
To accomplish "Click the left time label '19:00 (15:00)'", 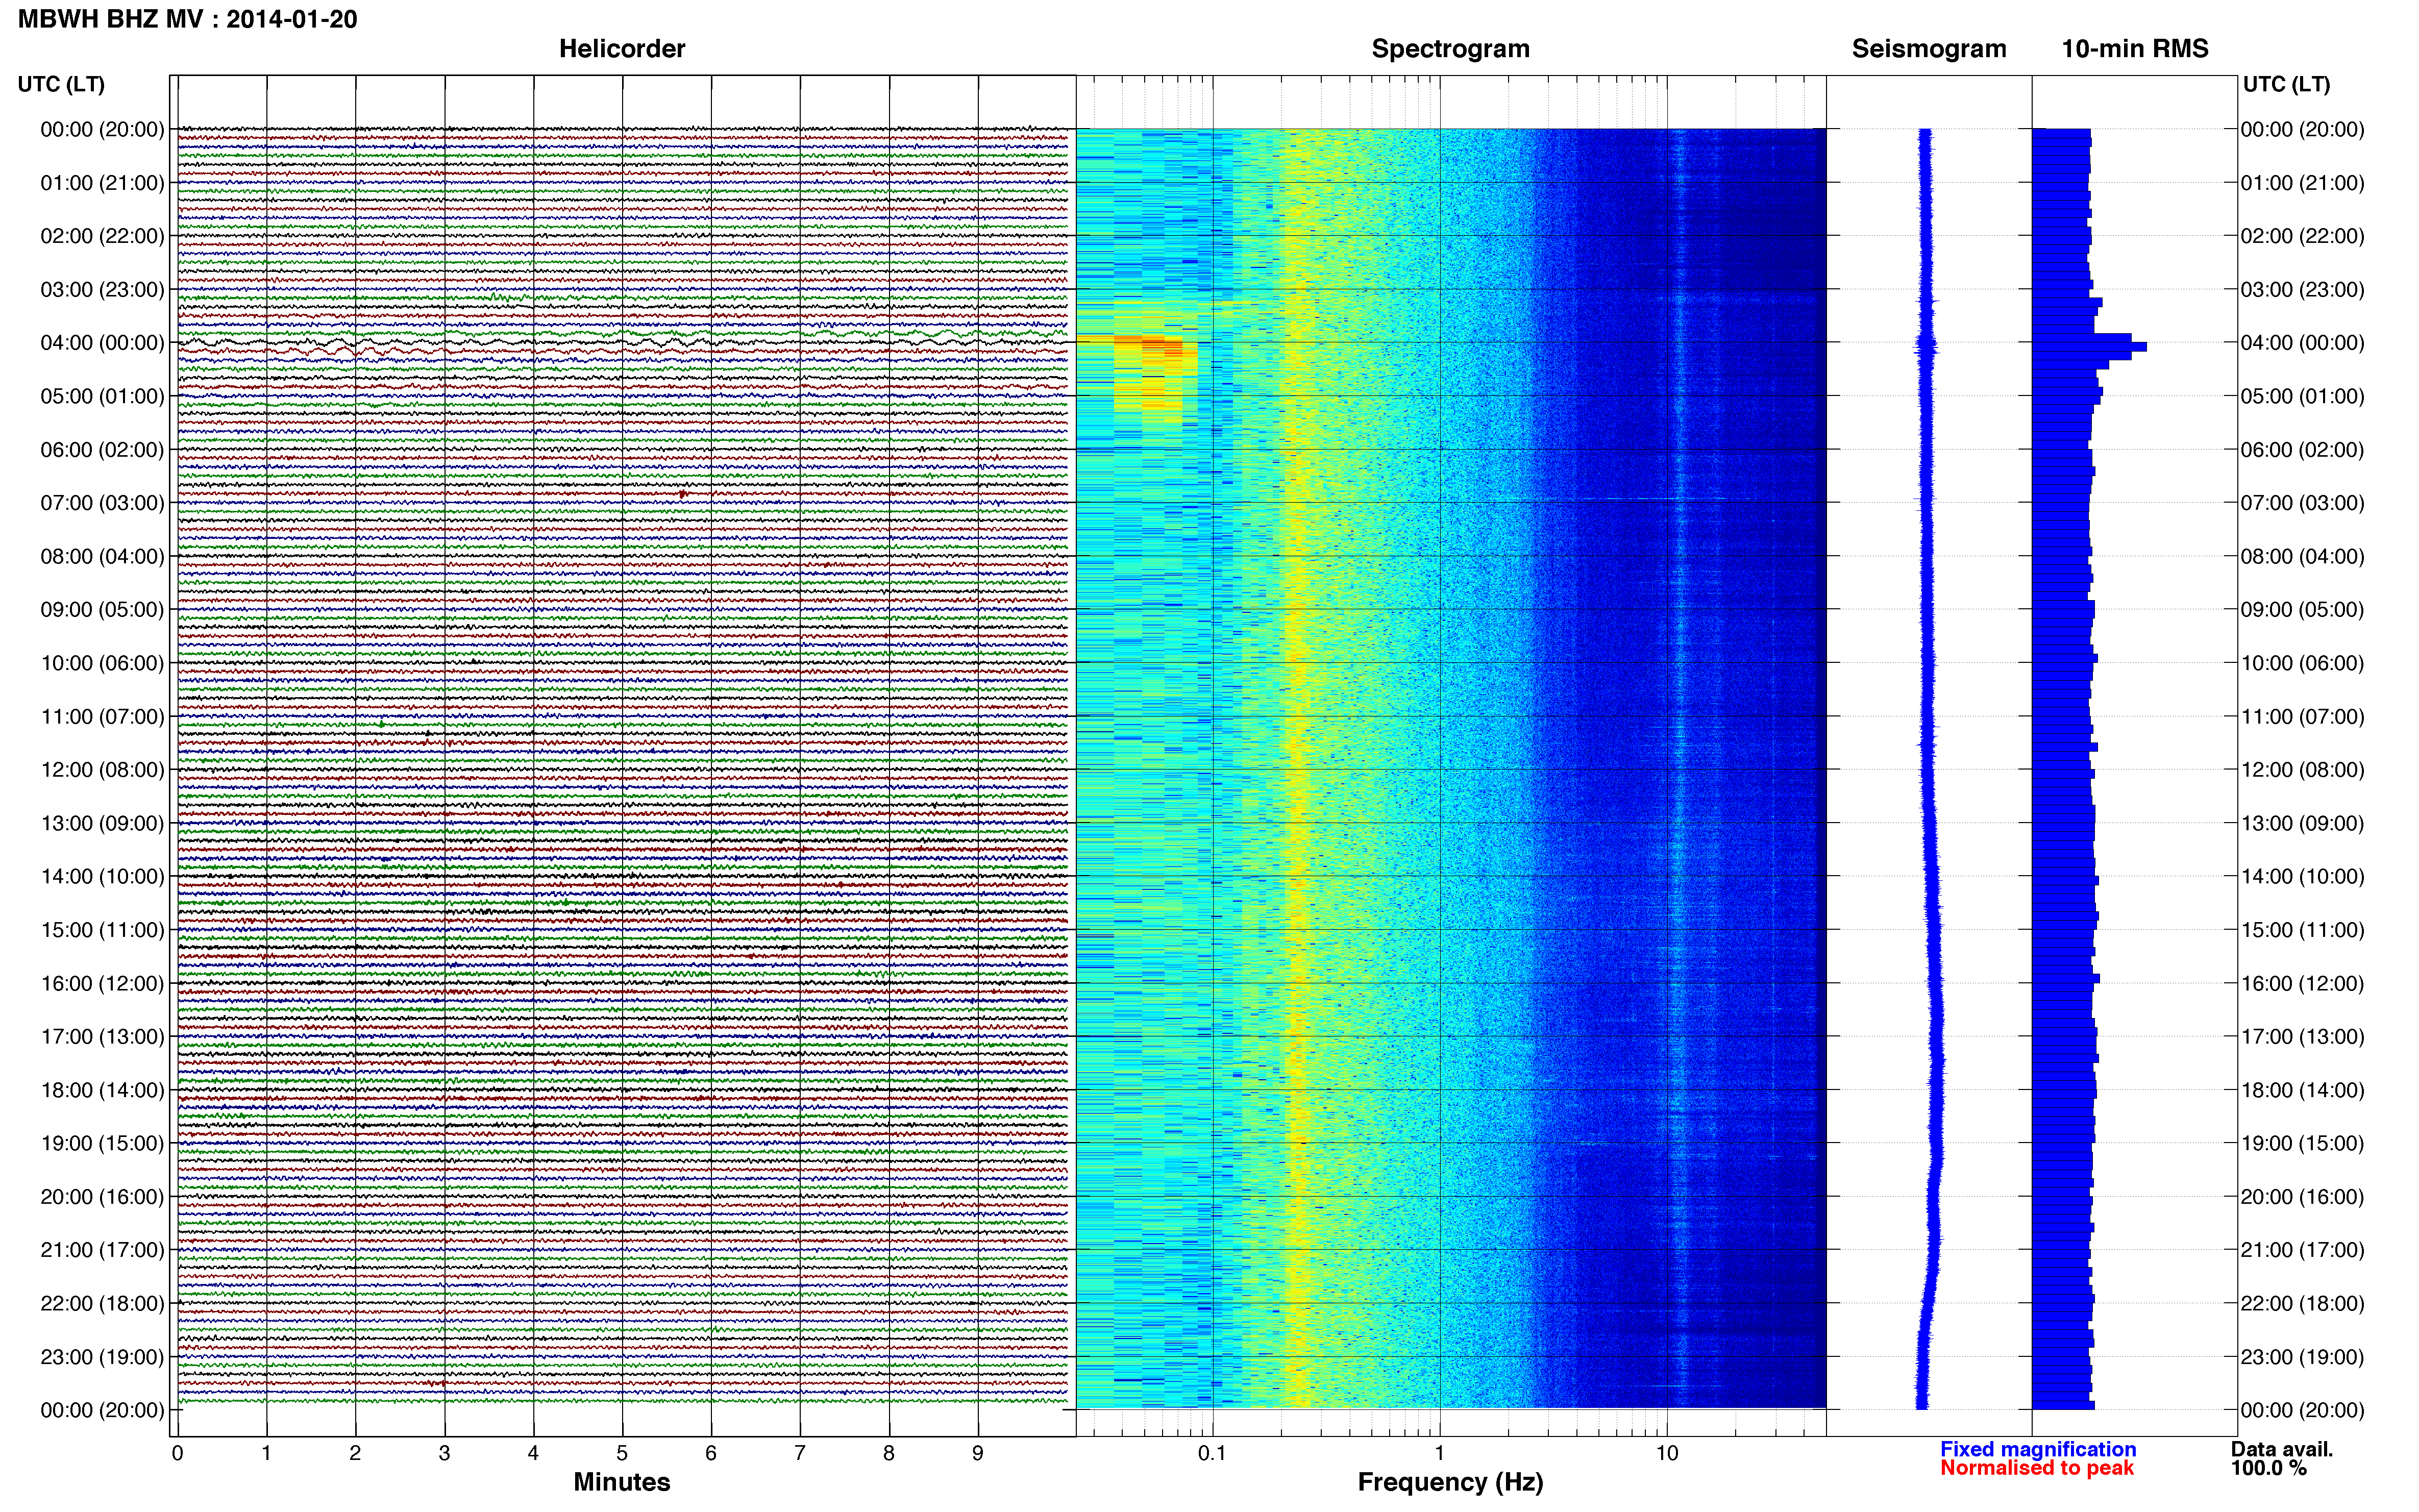I will pos(102,1144).
